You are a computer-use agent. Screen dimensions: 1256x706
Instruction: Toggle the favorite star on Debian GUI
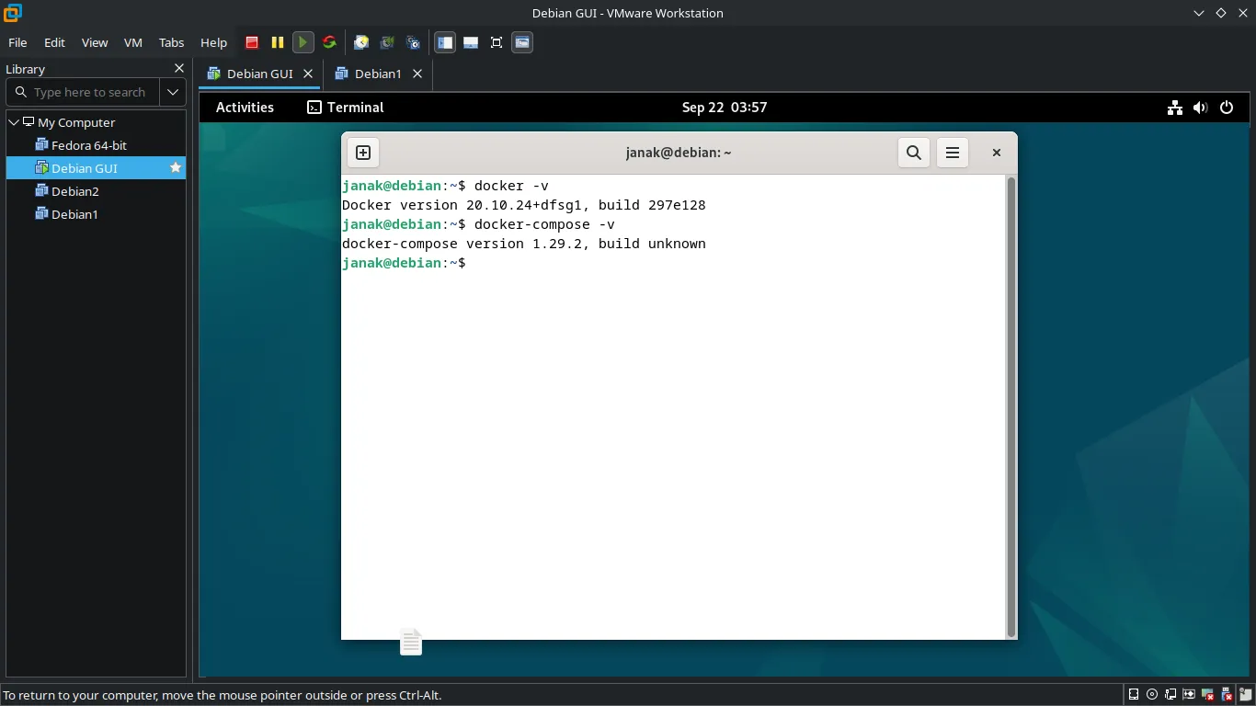[176, 168]
